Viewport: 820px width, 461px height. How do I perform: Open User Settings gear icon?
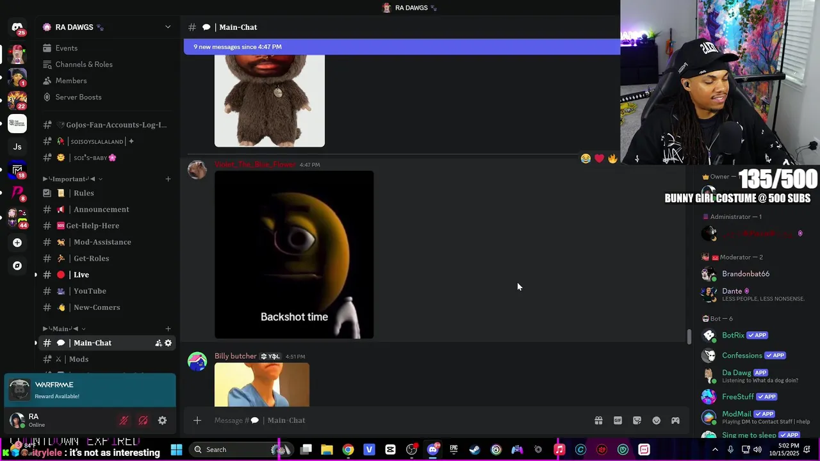tap(162, 421)
